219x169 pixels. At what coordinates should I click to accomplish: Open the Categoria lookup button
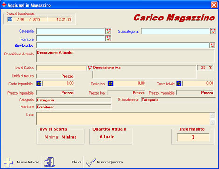coord(108,31)
